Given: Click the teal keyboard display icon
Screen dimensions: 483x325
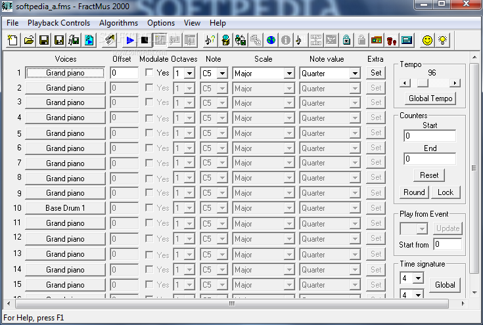Looking at the screenshot, I should coord(407,40).
